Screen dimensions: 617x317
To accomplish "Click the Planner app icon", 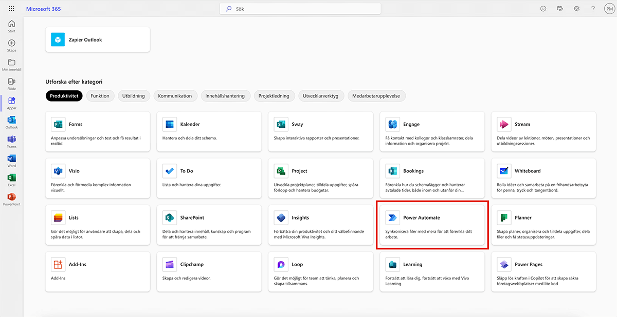I will point(504,217).
